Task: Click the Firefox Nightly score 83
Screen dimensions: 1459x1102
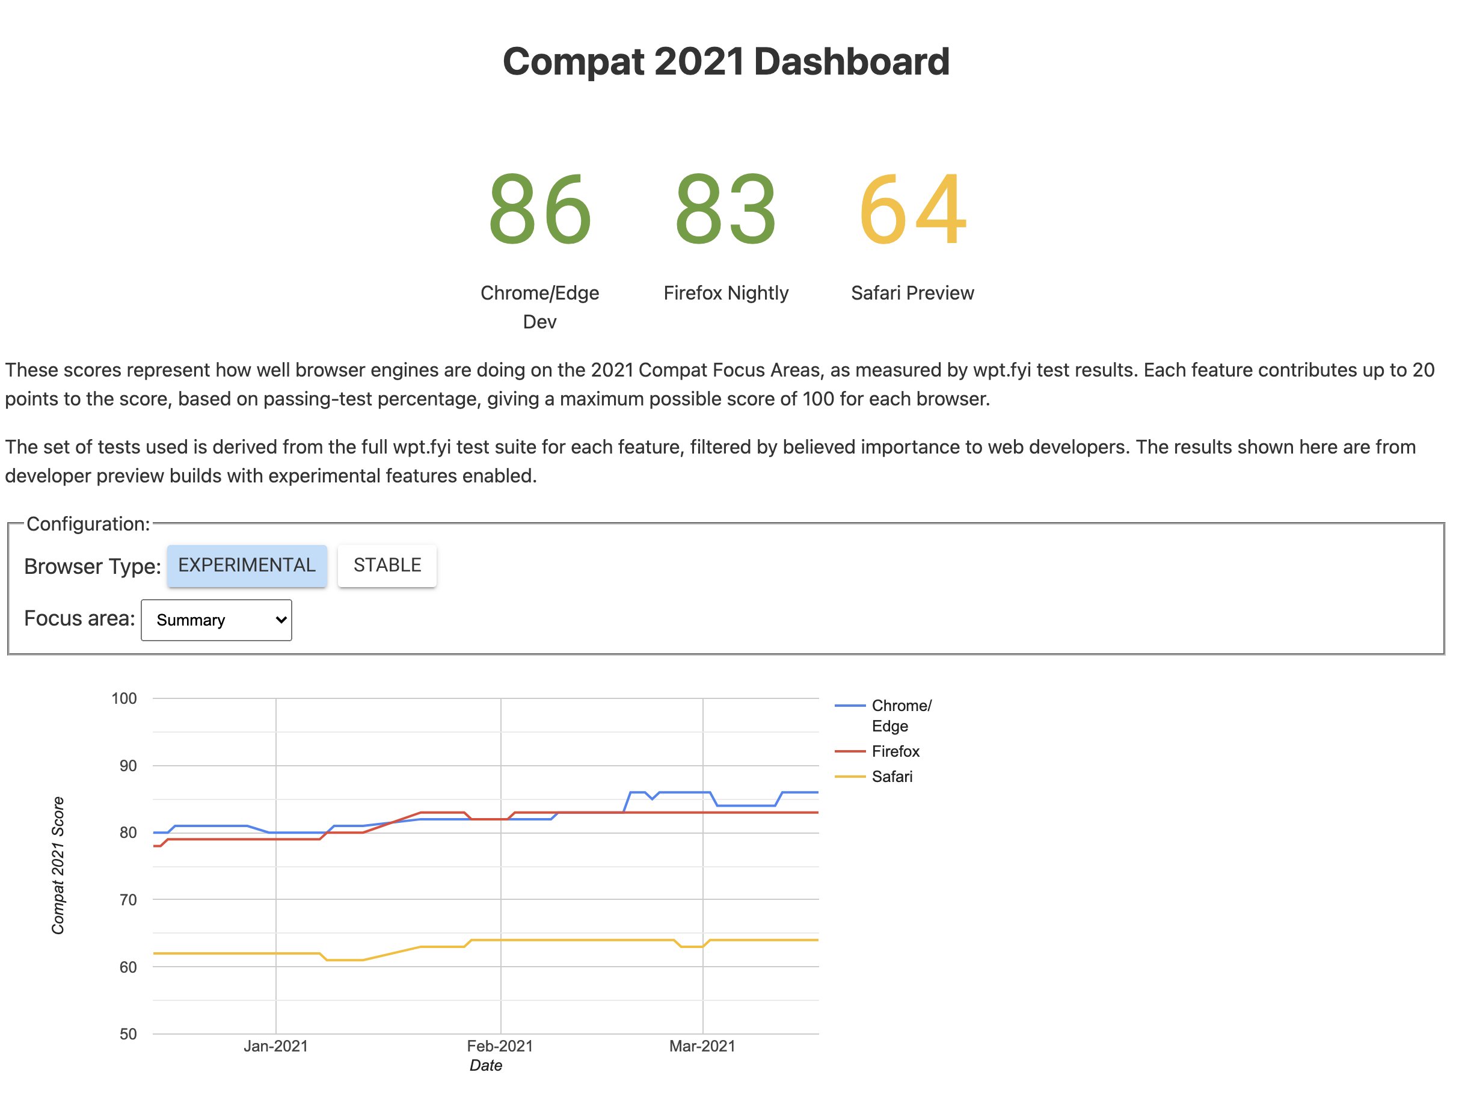Action: coord(725,209)
